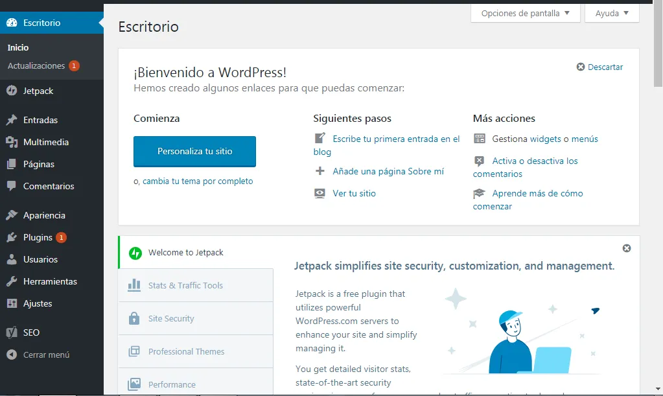Click the Multimedia sidebar icon
The image size is (663, 396).
click(x=12, y=142)
